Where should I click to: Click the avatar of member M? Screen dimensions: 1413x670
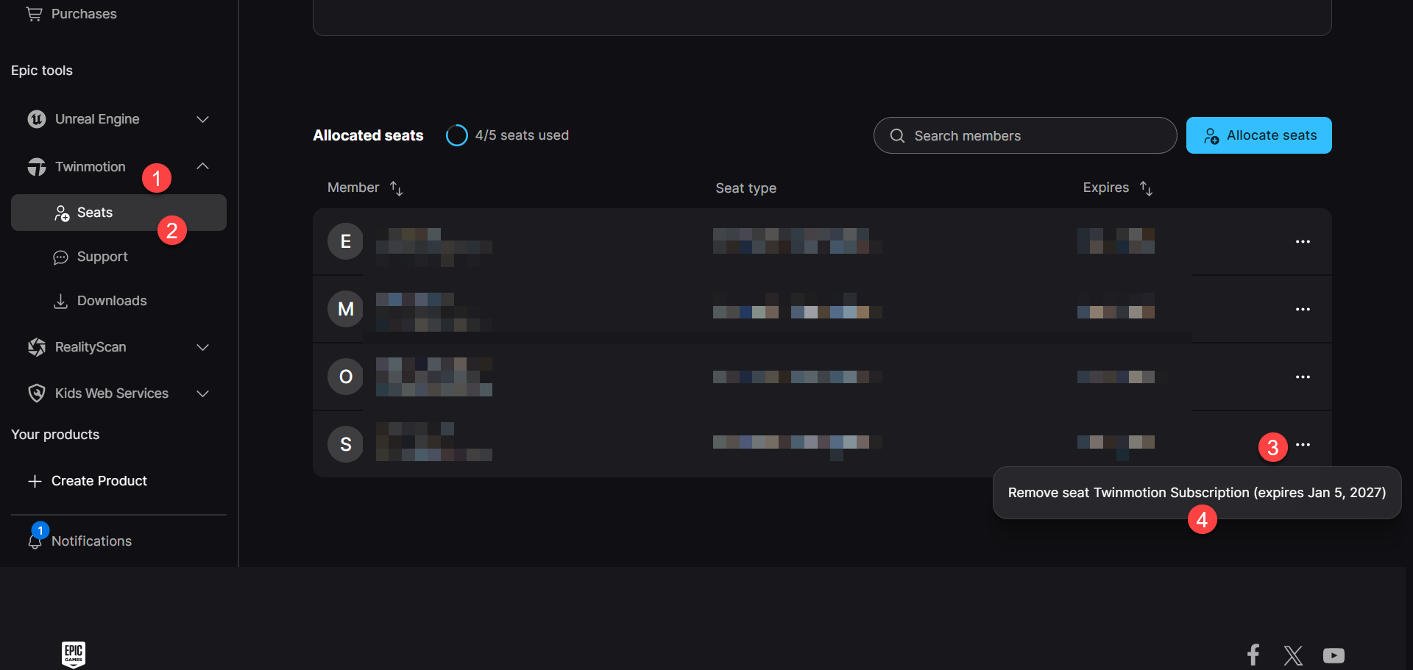pyautogui.click(x=345, y=309)
